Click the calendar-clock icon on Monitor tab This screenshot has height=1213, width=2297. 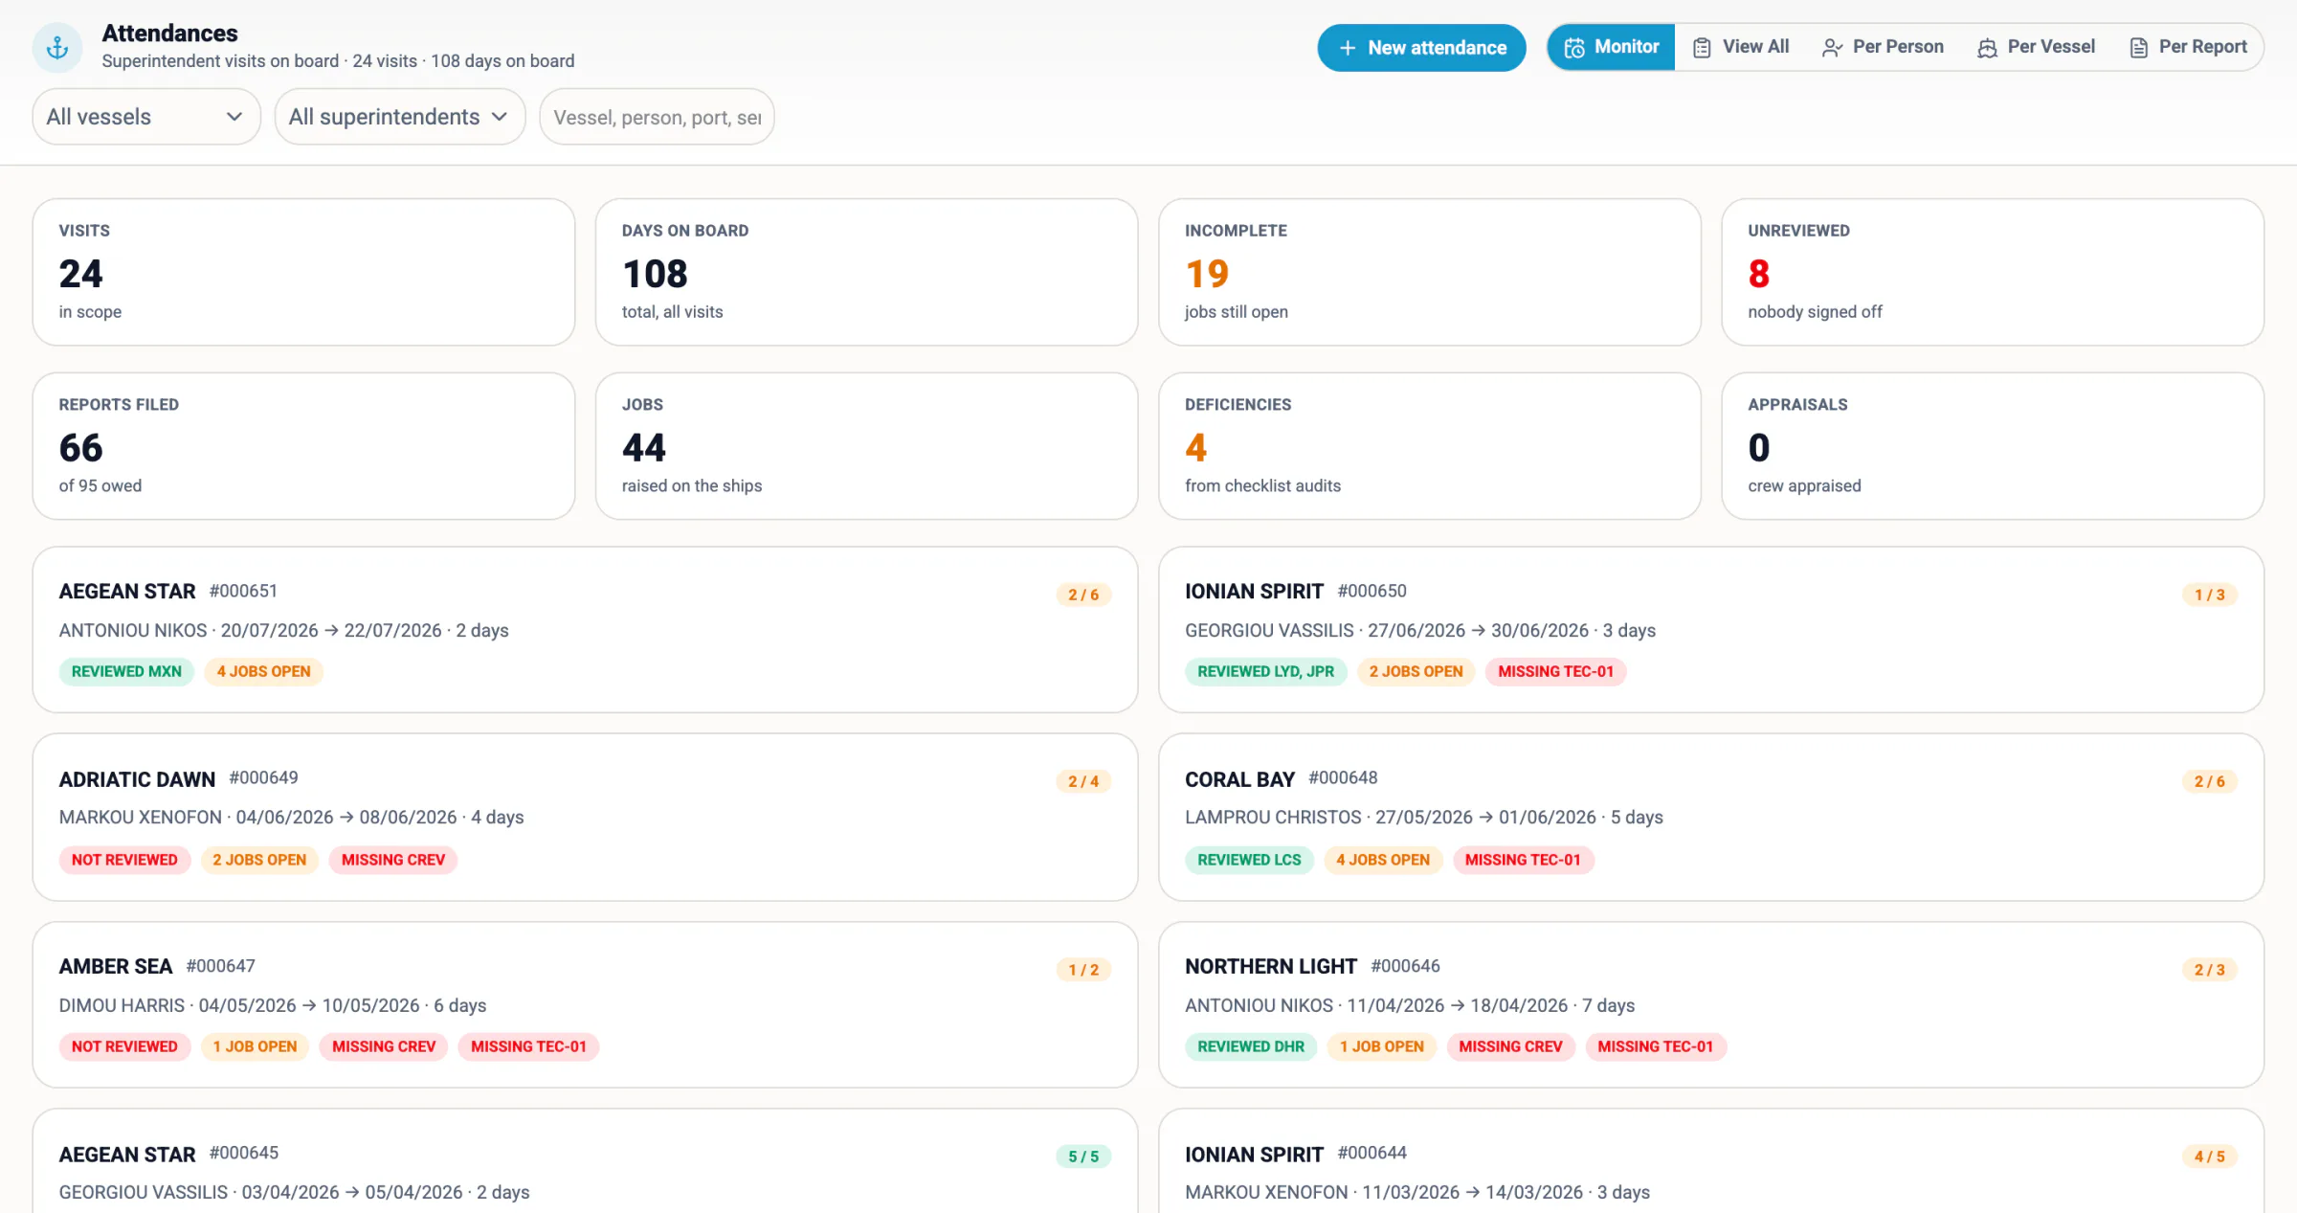(1574, 48)
